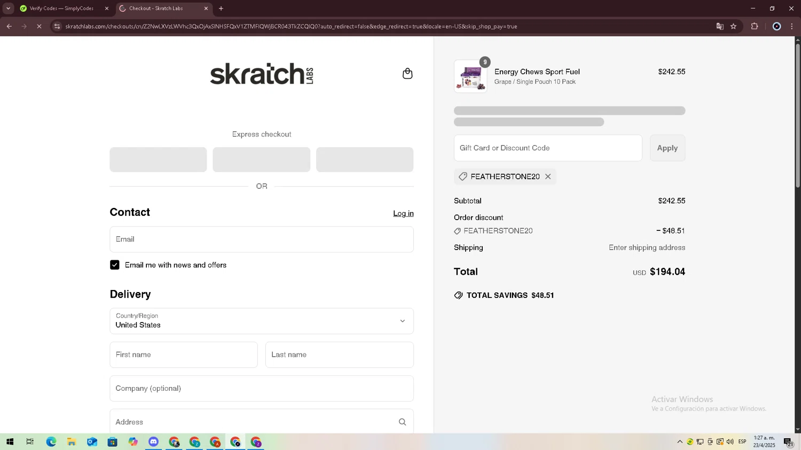
Task: View site information in address bar
Action: click(57, 26)
